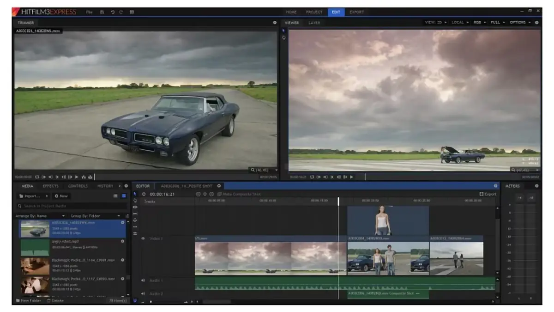The height and width of the screenshot is (312, 554).
Task: Play the timeline in the Viewer
Action: 351,177
